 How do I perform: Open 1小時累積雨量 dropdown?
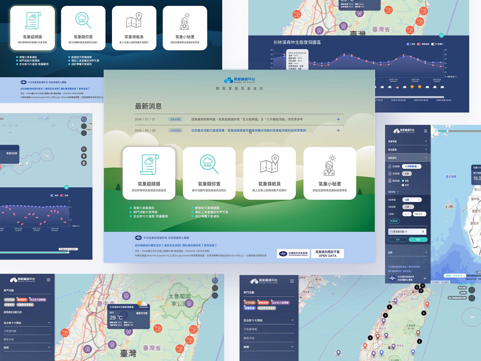412,166
